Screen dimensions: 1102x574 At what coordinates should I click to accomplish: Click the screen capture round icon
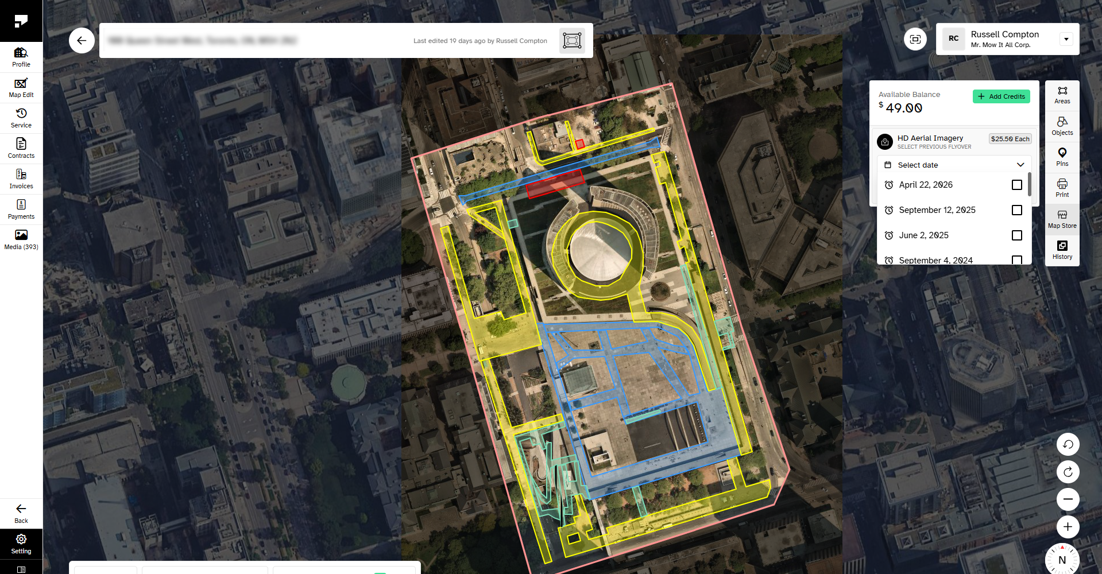coord(915,39)
